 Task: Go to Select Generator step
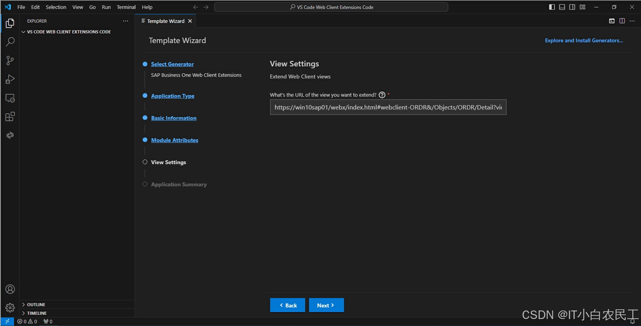pyautogui.click(x=172, y=64)
